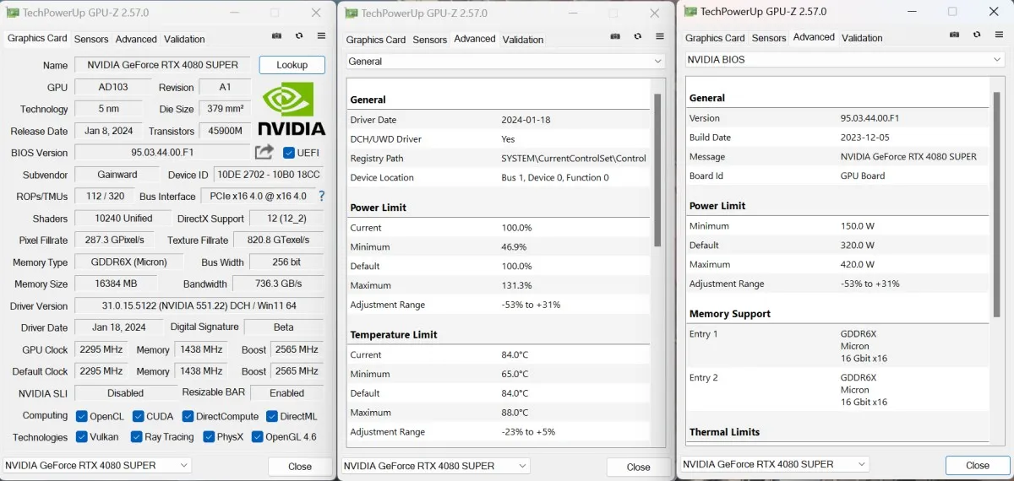The width and height of the screenshot is (1014, 481).
Task: Click Close button in right window
Action: (978, 465)
